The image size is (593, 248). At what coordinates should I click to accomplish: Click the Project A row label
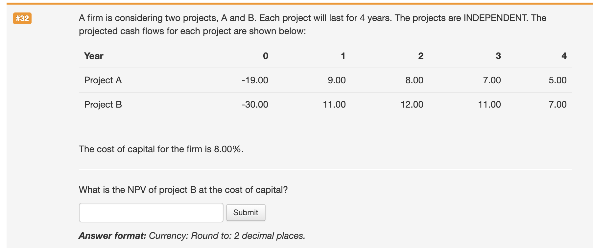click(103, 80)
